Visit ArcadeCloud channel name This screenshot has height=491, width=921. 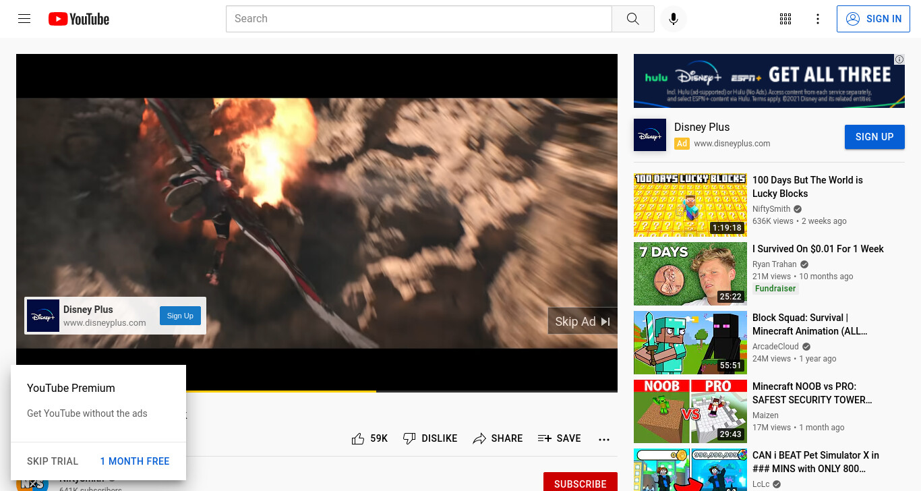[x=775, y=347]
